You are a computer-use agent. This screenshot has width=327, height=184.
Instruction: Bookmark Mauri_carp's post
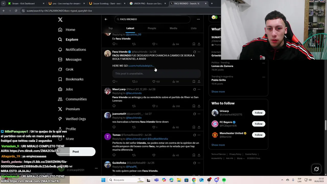point(194,106)
